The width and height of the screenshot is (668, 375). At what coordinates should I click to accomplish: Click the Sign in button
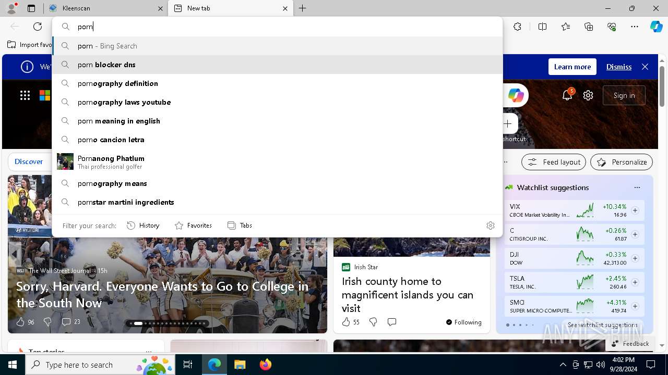(x=624, y=95)
